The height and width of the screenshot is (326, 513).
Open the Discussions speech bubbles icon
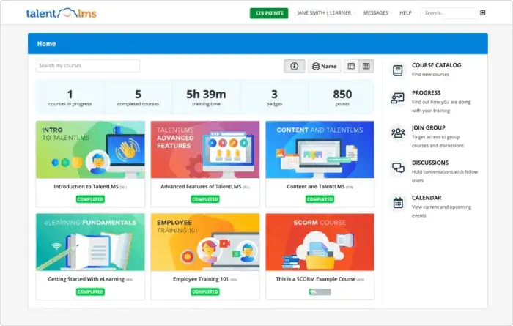point(398,168)
